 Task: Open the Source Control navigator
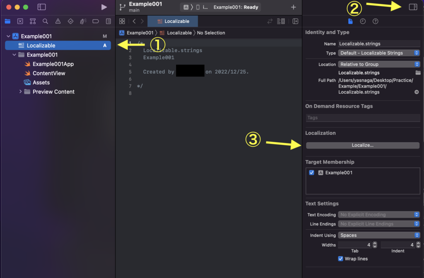point(20,21)
